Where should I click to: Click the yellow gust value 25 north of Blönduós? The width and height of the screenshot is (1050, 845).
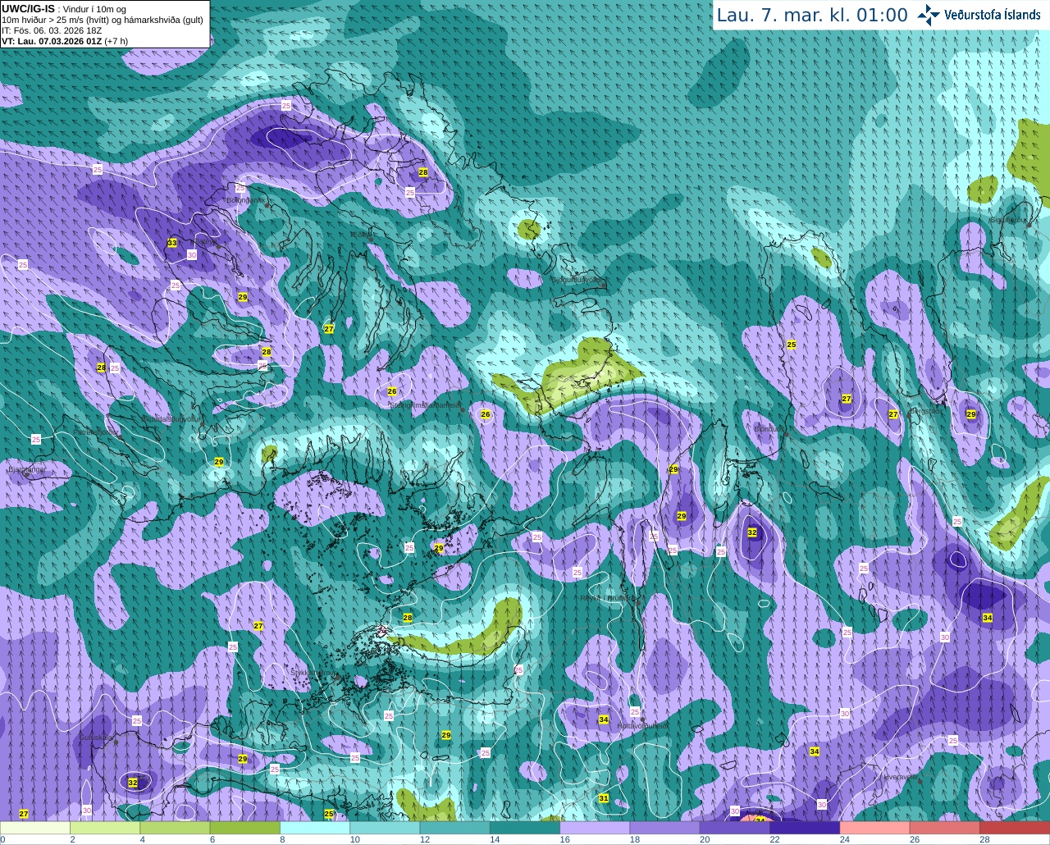point(791,345)
